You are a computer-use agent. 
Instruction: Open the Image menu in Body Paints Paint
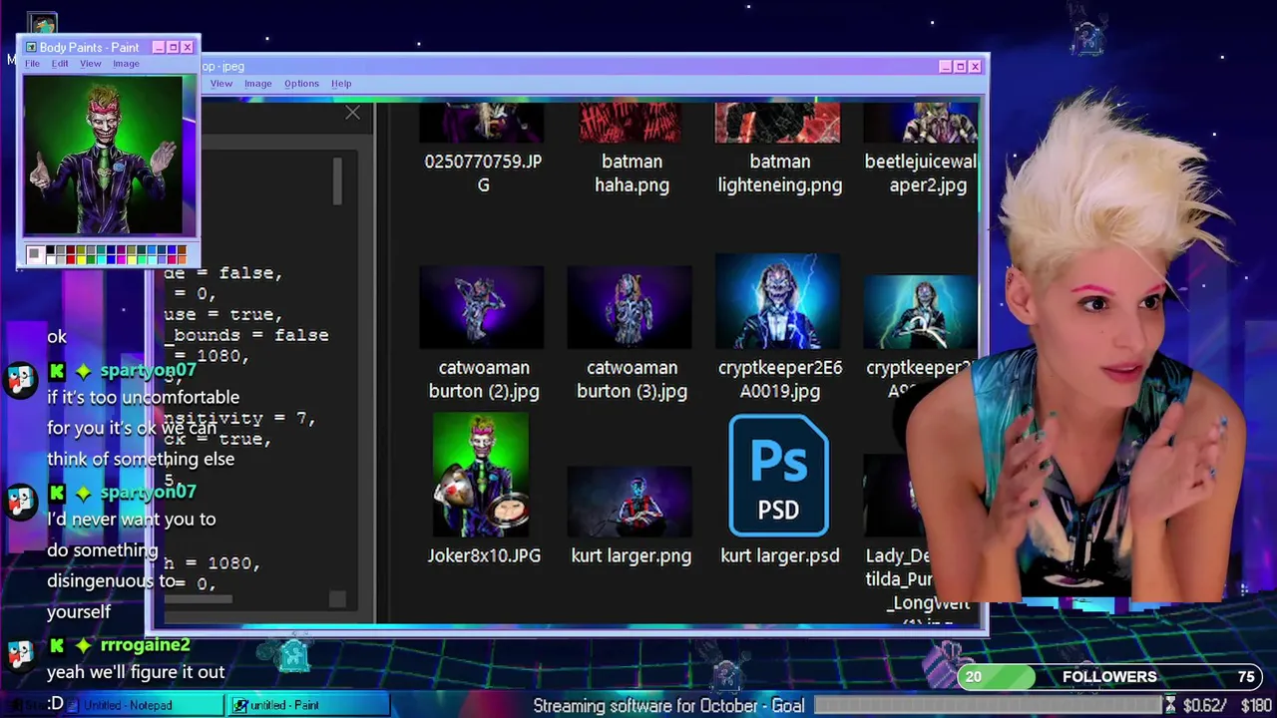[x=126, y=64]
